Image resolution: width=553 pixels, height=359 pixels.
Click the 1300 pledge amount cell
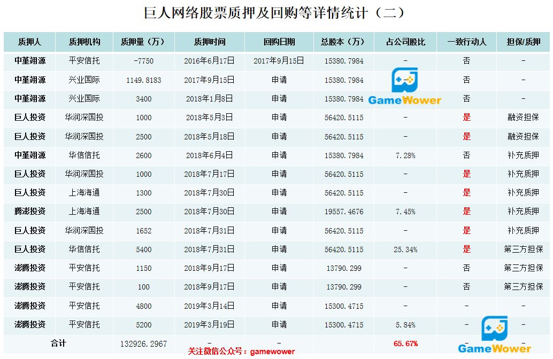tap(143, 193)
